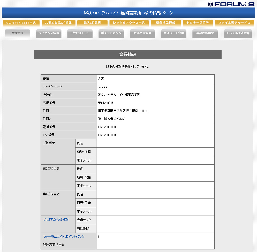Open ファイル転送サービス page

tap(235, 23)
